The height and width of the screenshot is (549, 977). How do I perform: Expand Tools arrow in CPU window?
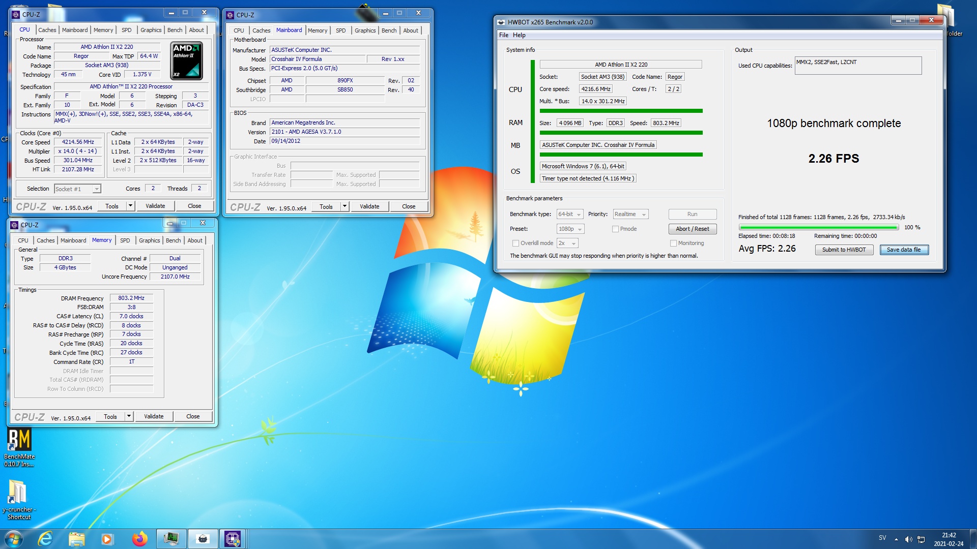[x=130, y=206]
